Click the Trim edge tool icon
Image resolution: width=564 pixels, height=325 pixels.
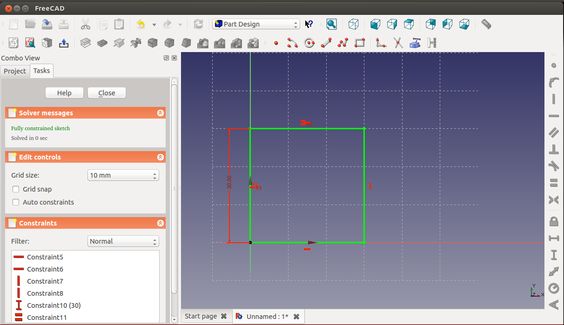[x=398, y=43]
